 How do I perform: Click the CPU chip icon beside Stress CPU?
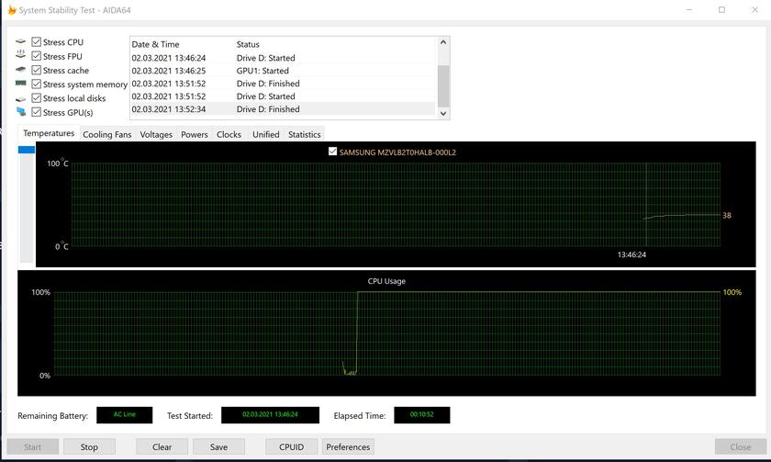(20, 42)
